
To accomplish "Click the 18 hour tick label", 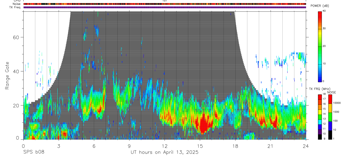I will (x=235, y=146).
